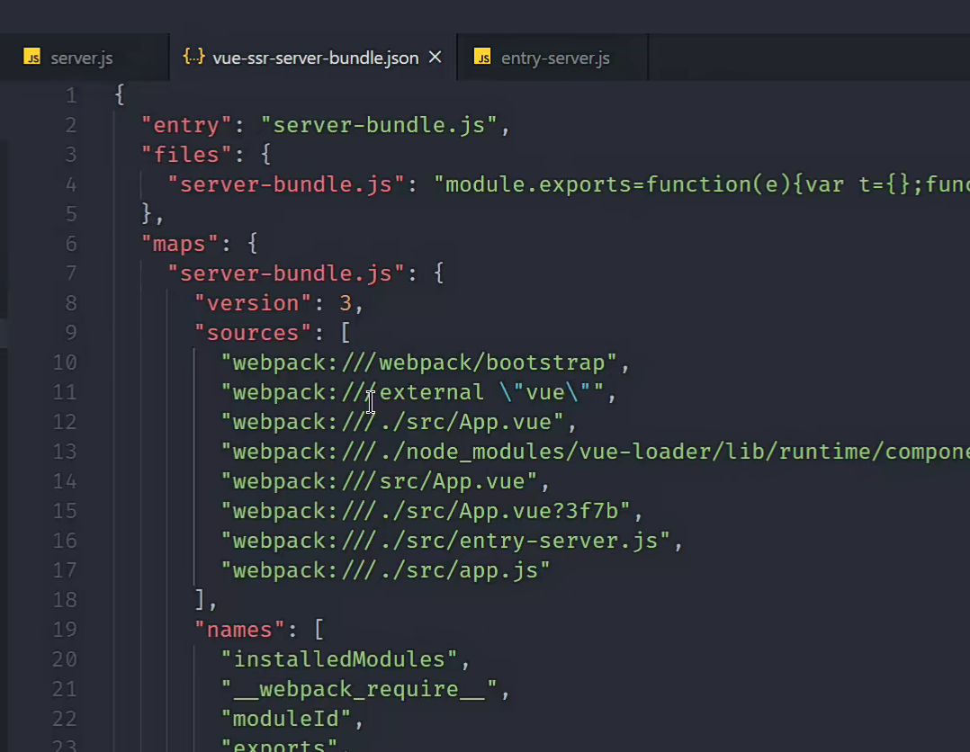970x752 pixels.
Task: Click the webpack/bootstrap source string
Action: pyautogui.click(x=419, y=363)
